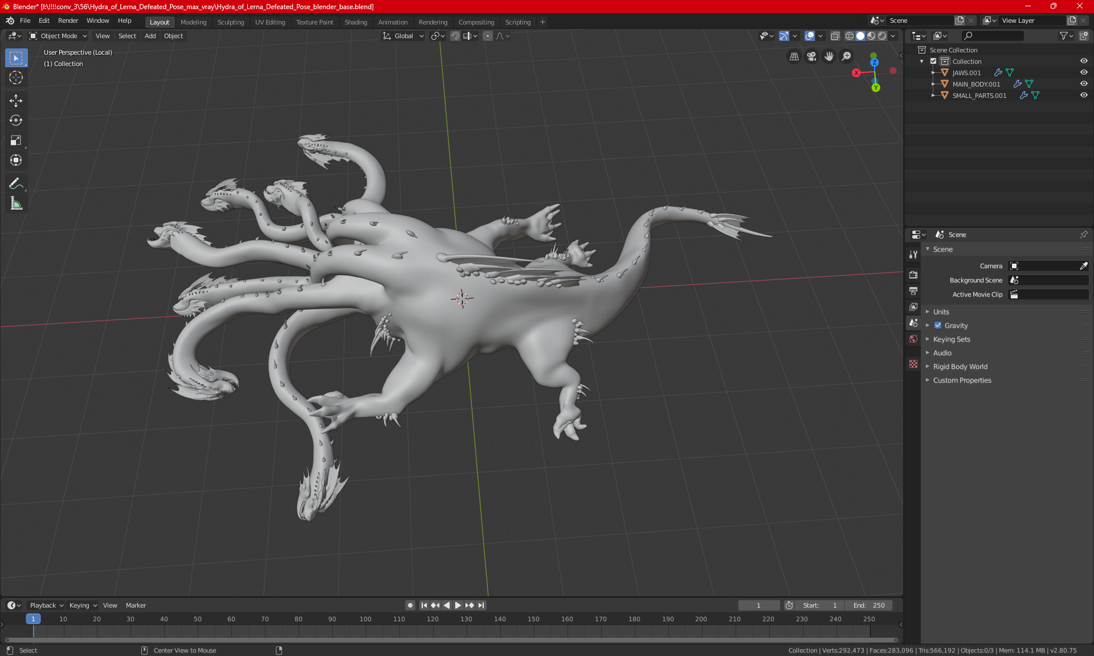Open the viewport Add menu

pyautogui.click(x=150, y=36)
